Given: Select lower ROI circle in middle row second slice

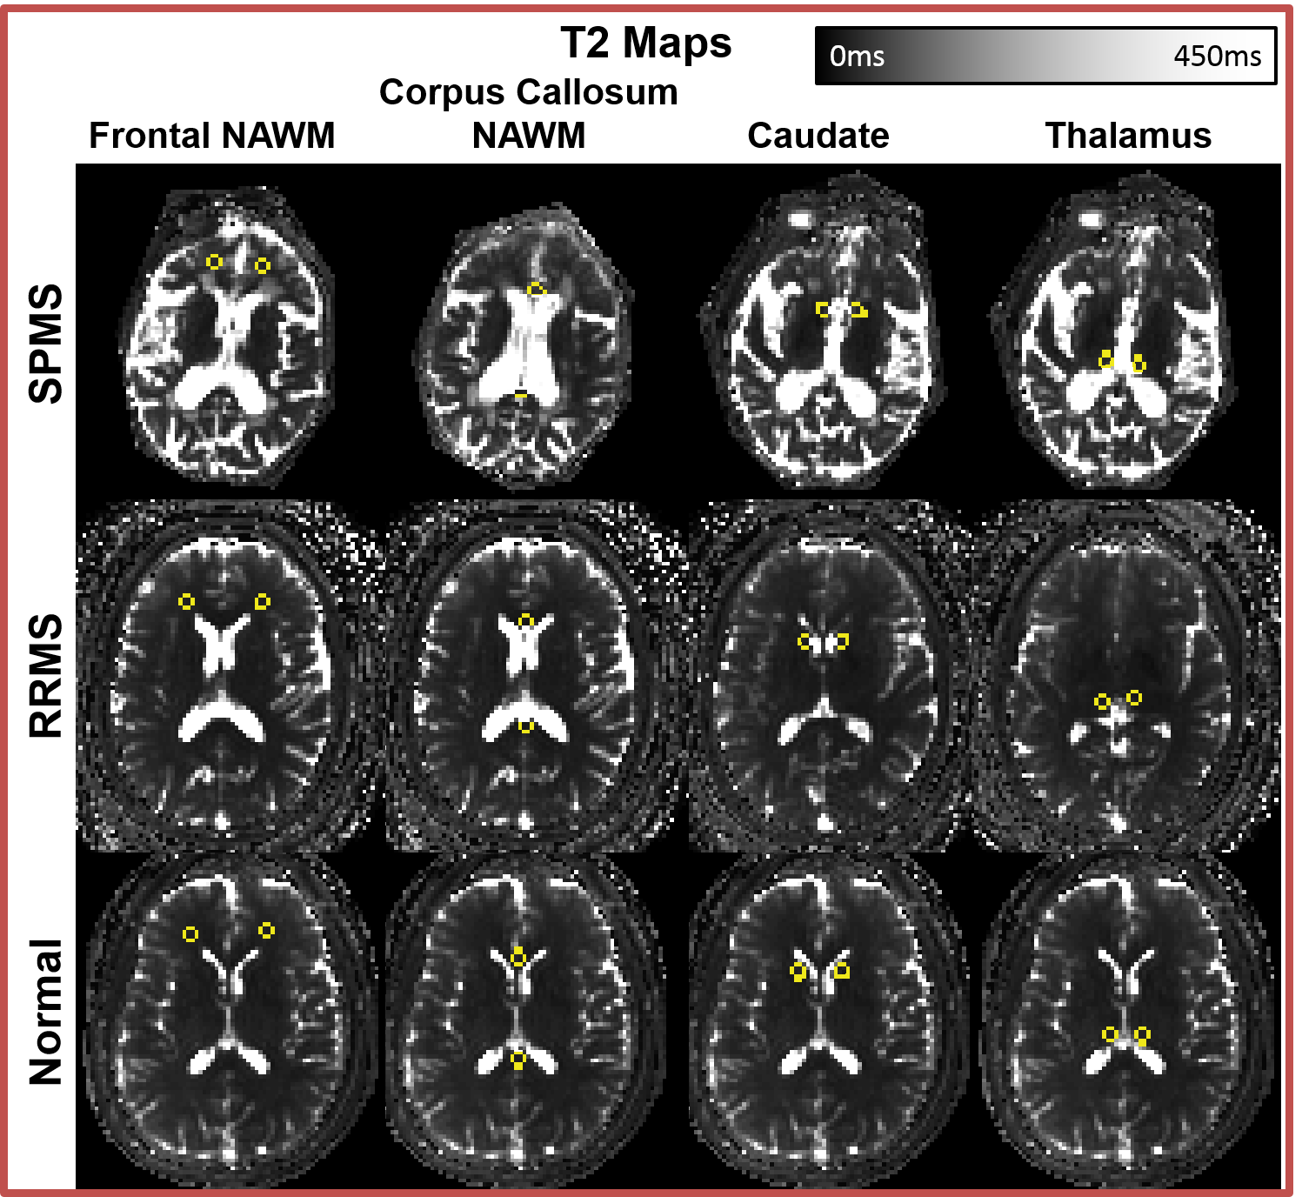Looking at the screenshot, I should [x=525, y=725].
